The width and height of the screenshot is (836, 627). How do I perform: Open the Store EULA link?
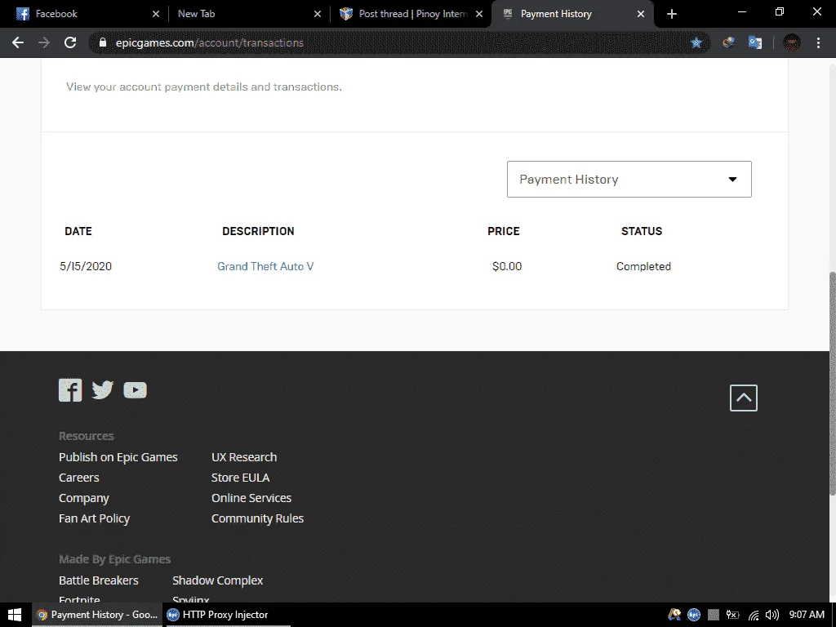tap(241, 477)
